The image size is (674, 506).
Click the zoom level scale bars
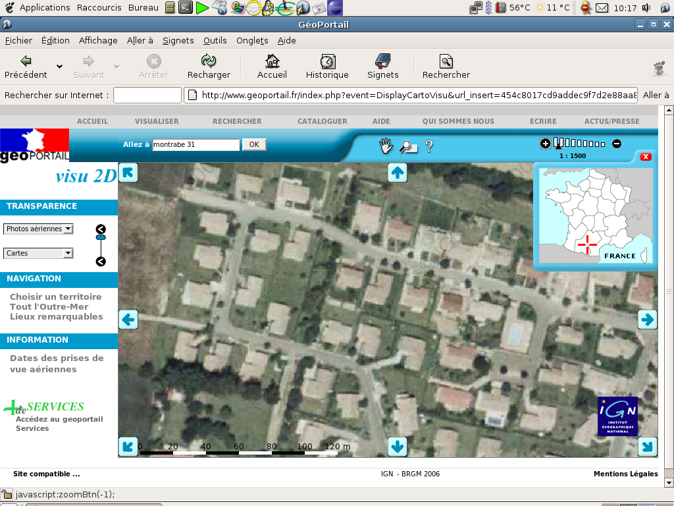[579, 143]
